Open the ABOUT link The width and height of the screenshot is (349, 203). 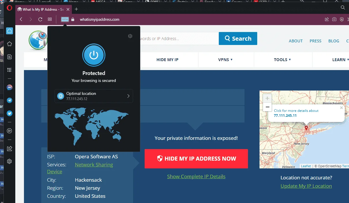(296, 41)
